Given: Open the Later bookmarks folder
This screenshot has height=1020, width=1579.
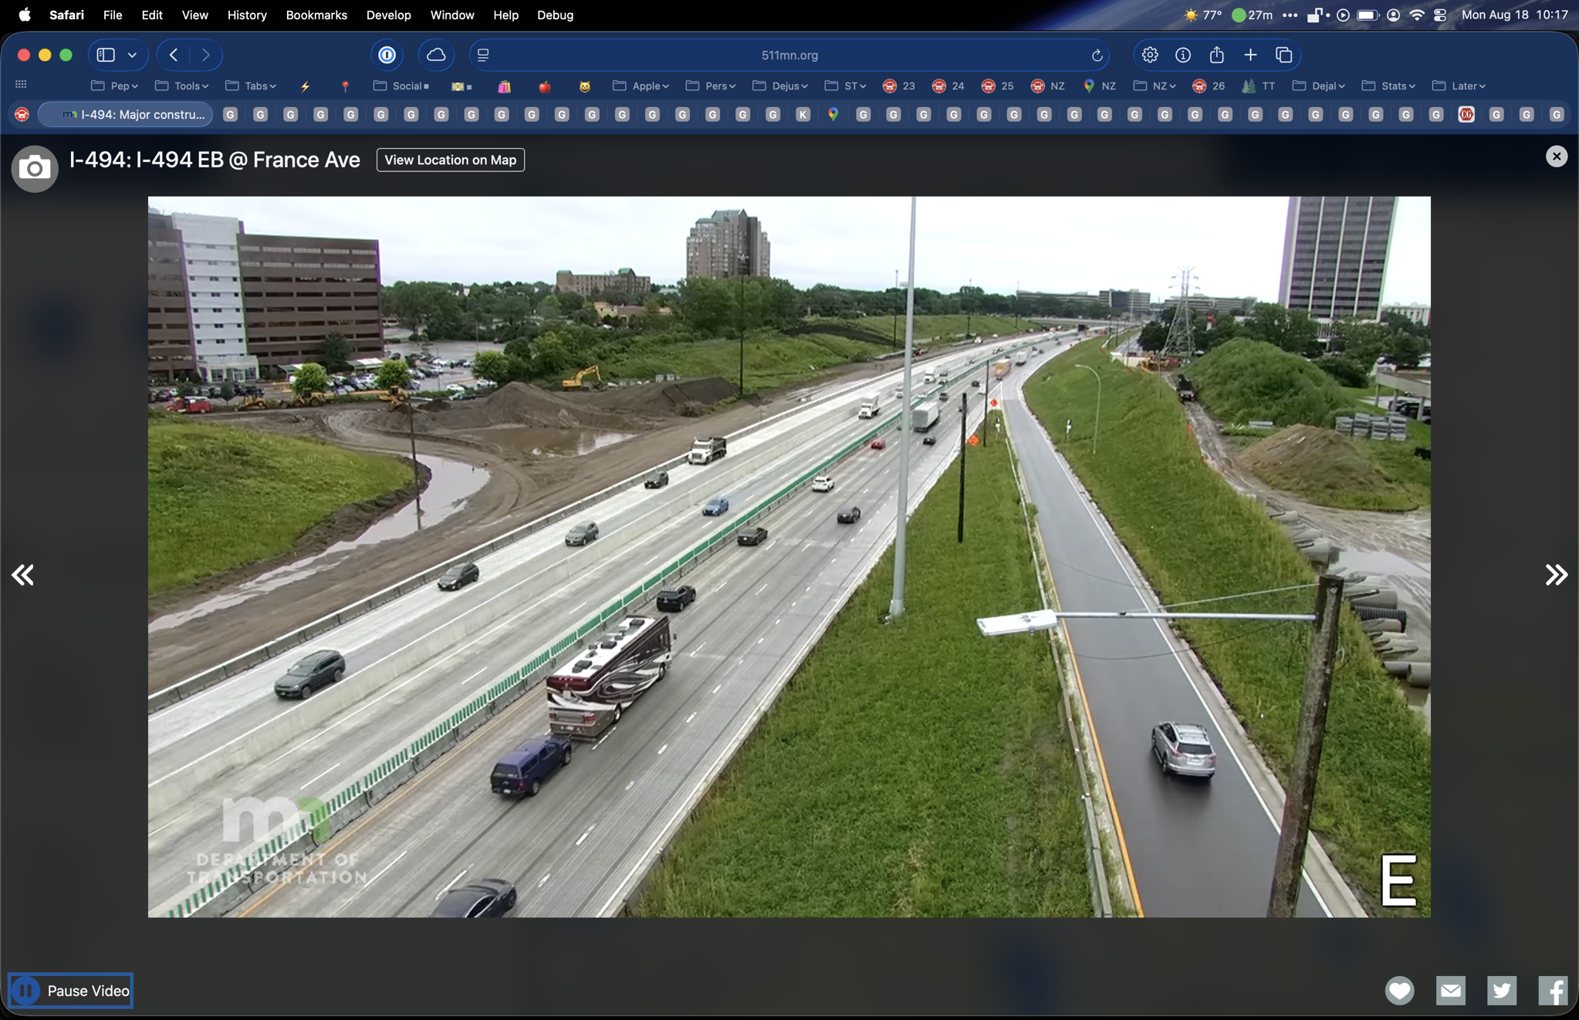Looking at the screenshot, I should 1459,86.
